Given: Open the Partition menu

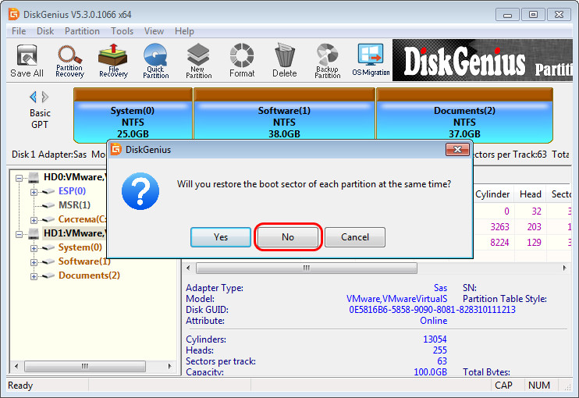Looking at the screenshot, I should 82,31.
